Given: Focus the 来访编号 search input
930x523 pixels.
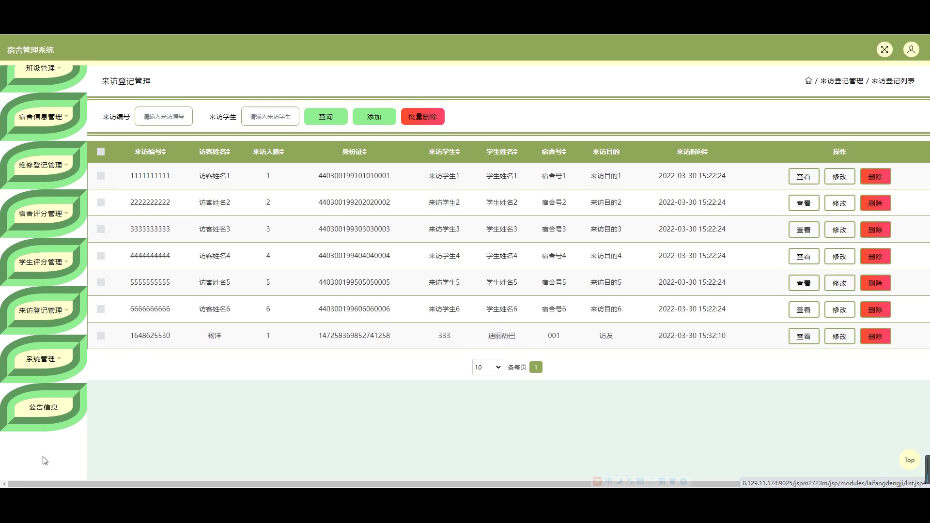Looking at the screenshot, I should tap(164, 117).
